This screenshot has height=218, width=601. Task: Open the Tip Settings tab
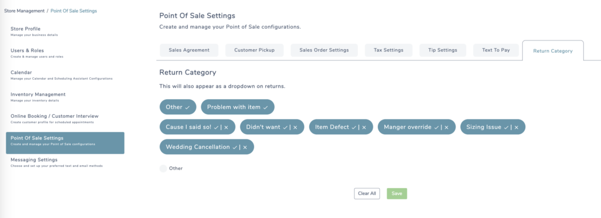(x=443, y=50)
